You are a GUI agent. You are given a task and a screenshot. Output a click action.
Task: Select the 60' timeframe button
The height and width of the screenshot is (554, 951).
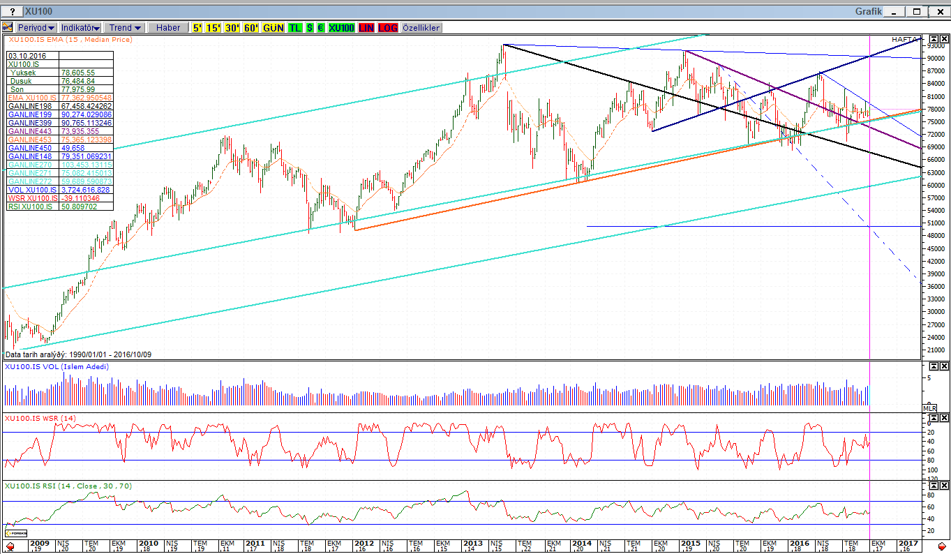coord(250,28)
